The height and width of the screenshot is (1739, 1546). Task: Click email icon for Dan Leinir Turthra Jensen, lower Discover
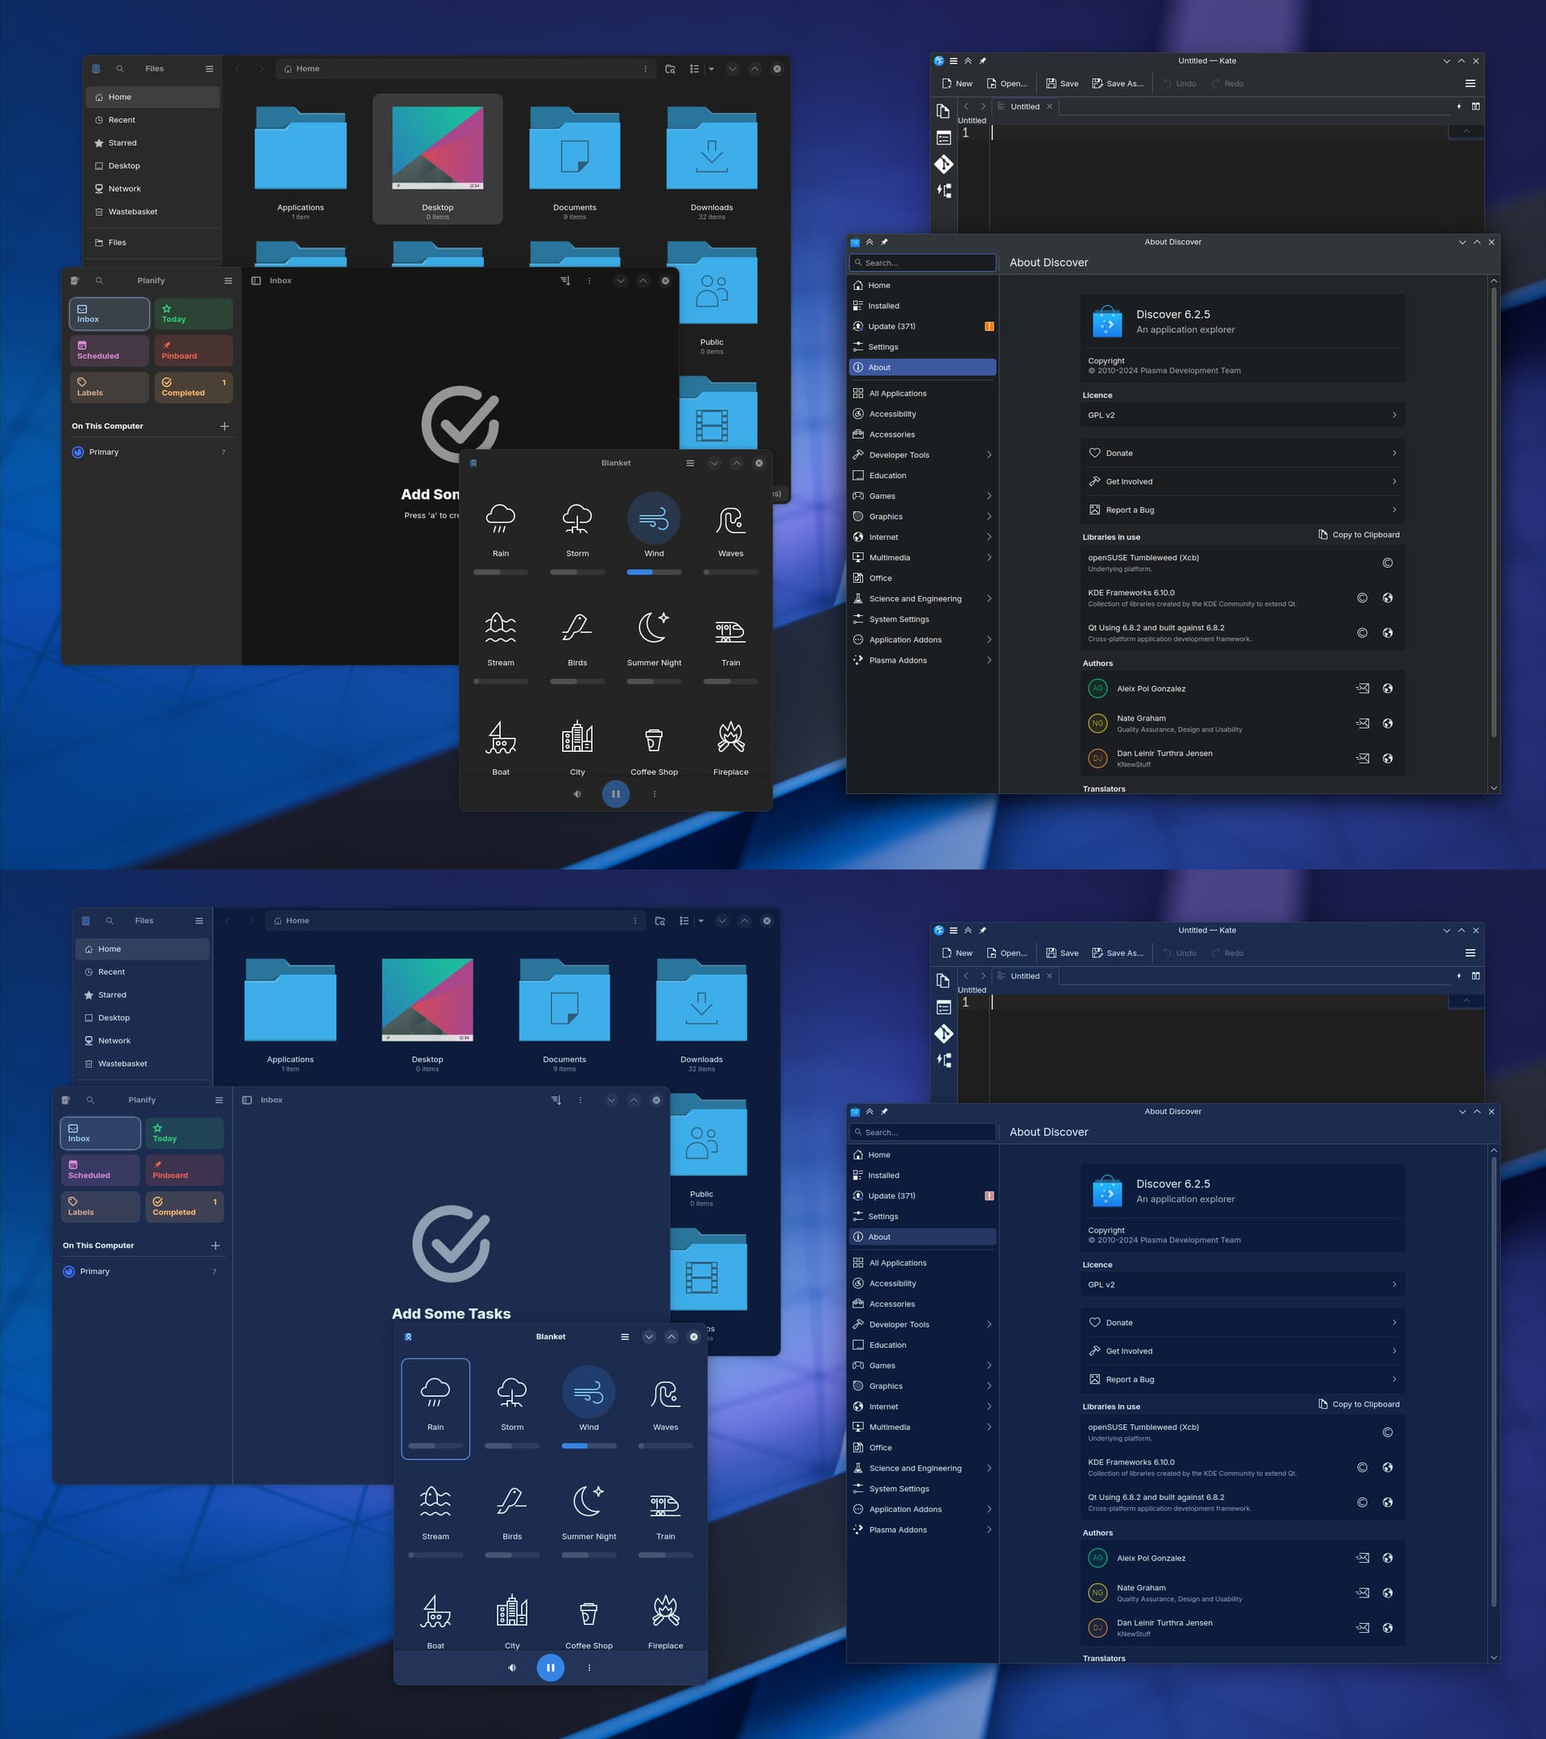(x=1362, y=1628)
